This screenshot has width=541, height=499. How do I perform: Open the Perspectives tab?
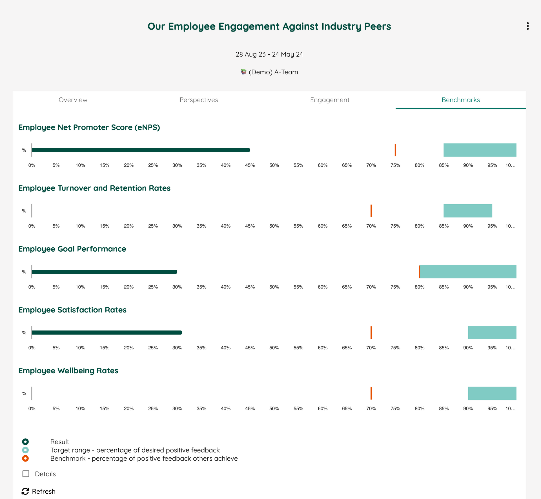coord(199,100)
